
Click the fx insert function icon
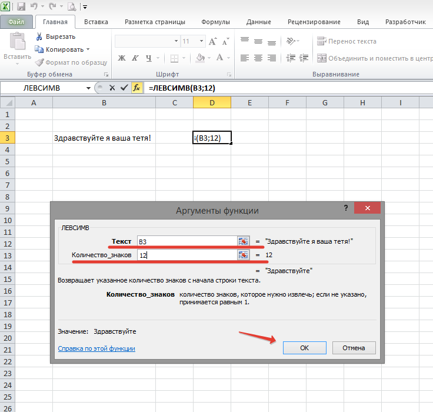[136, 88]
